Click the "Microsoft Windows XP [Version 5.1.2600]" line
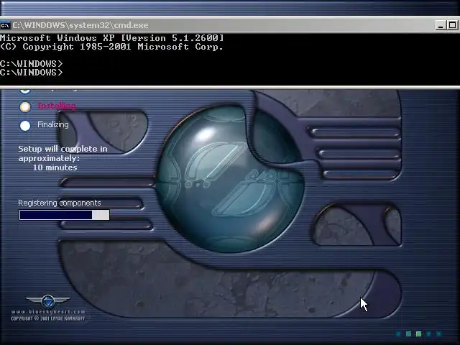Screen dimensions: 460x345 pyautogui.click(x=112, y=38)
